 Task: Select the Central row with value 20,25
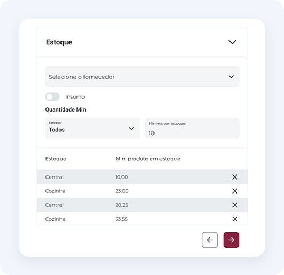pyautogui.click(x=142, y=205)
